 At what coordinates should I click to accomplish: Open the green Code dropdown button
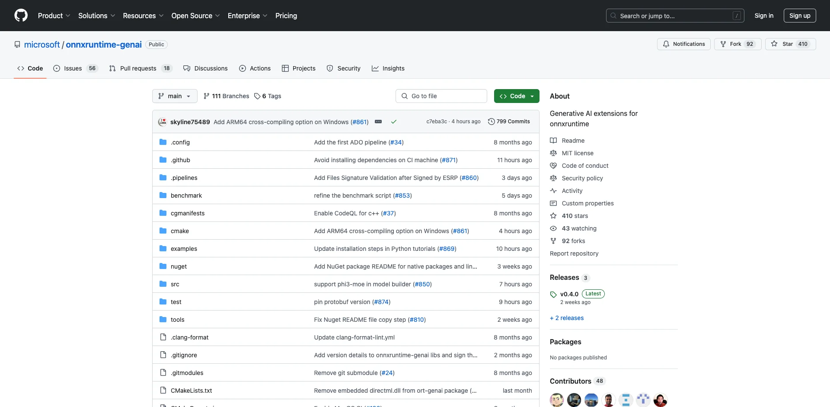click(517, 96)
